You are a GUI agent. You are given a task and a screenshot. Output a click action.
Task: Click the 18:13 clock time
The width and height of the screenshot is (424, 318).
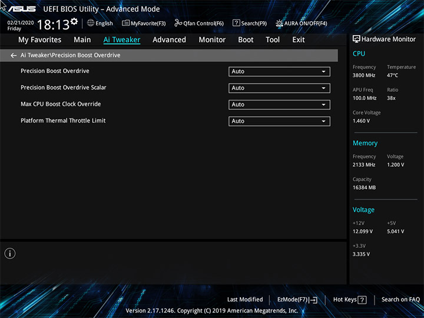pyautogui.click(x=53, y=25)
